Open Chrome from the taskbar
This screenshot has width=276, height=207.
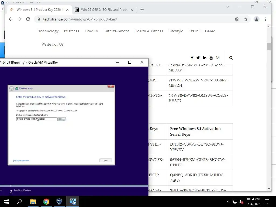pos(46,202)
